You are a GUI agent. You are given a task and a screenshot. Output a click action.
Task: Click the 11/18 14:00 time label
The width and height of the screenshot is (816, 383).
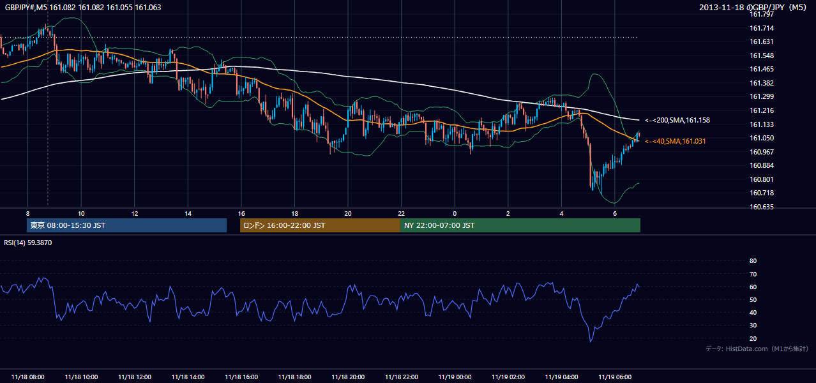pos(188,377)
